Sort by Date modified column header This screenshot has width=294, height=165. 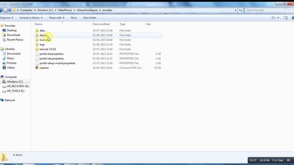tap(101, 24)
